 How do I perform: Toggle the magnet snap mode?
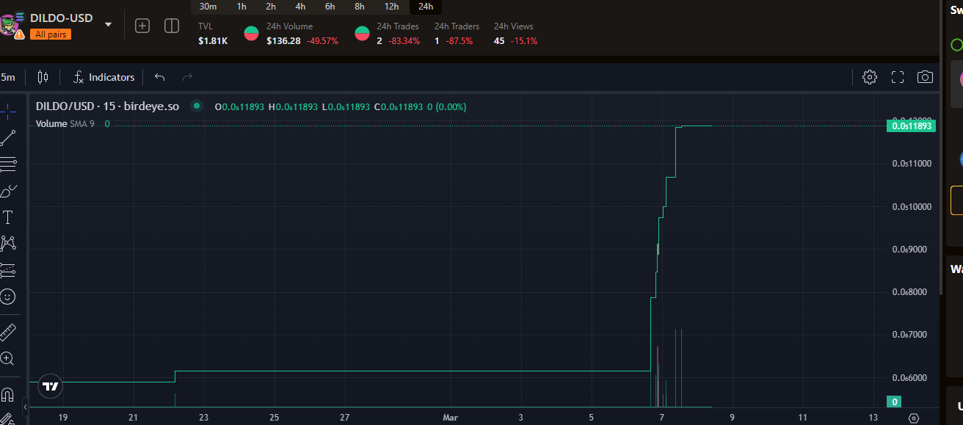pyautogui.click(x=7, y=394)
